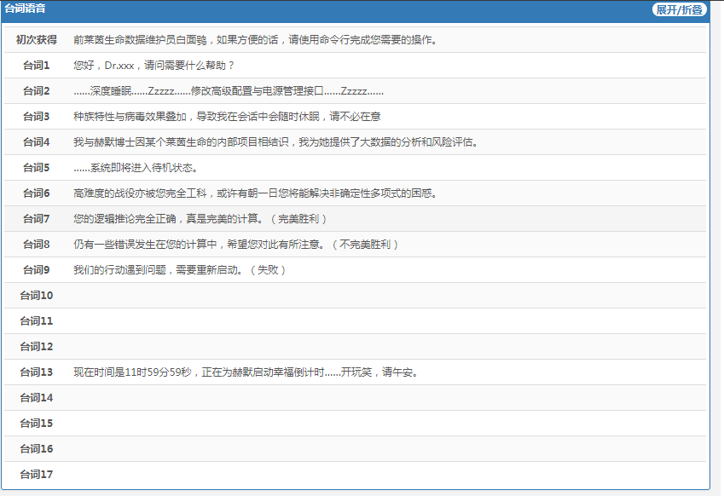Select the 台词3 row label
This screenshot has width=724, height=496.
pyautogui.click(x=37, y=117)
